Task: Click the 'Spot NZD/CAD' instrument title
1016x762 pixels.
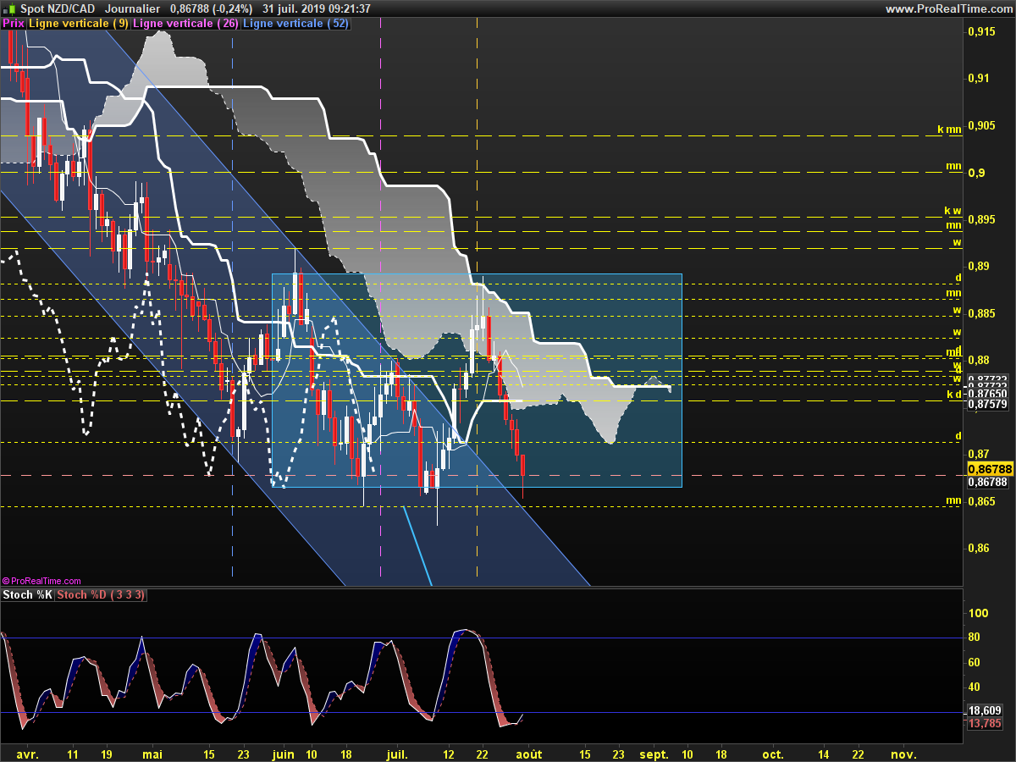Action: tap(58, 8)
